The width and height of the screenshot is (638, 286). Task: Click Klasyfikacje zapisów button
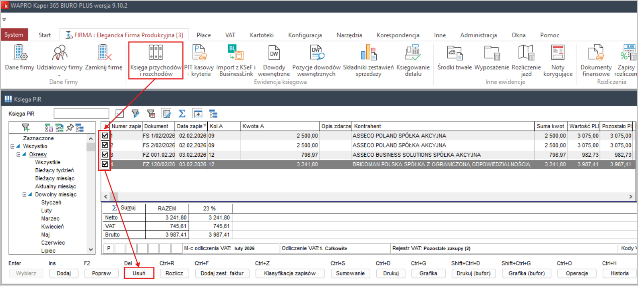pyautogui.click(x=290, y=273)
